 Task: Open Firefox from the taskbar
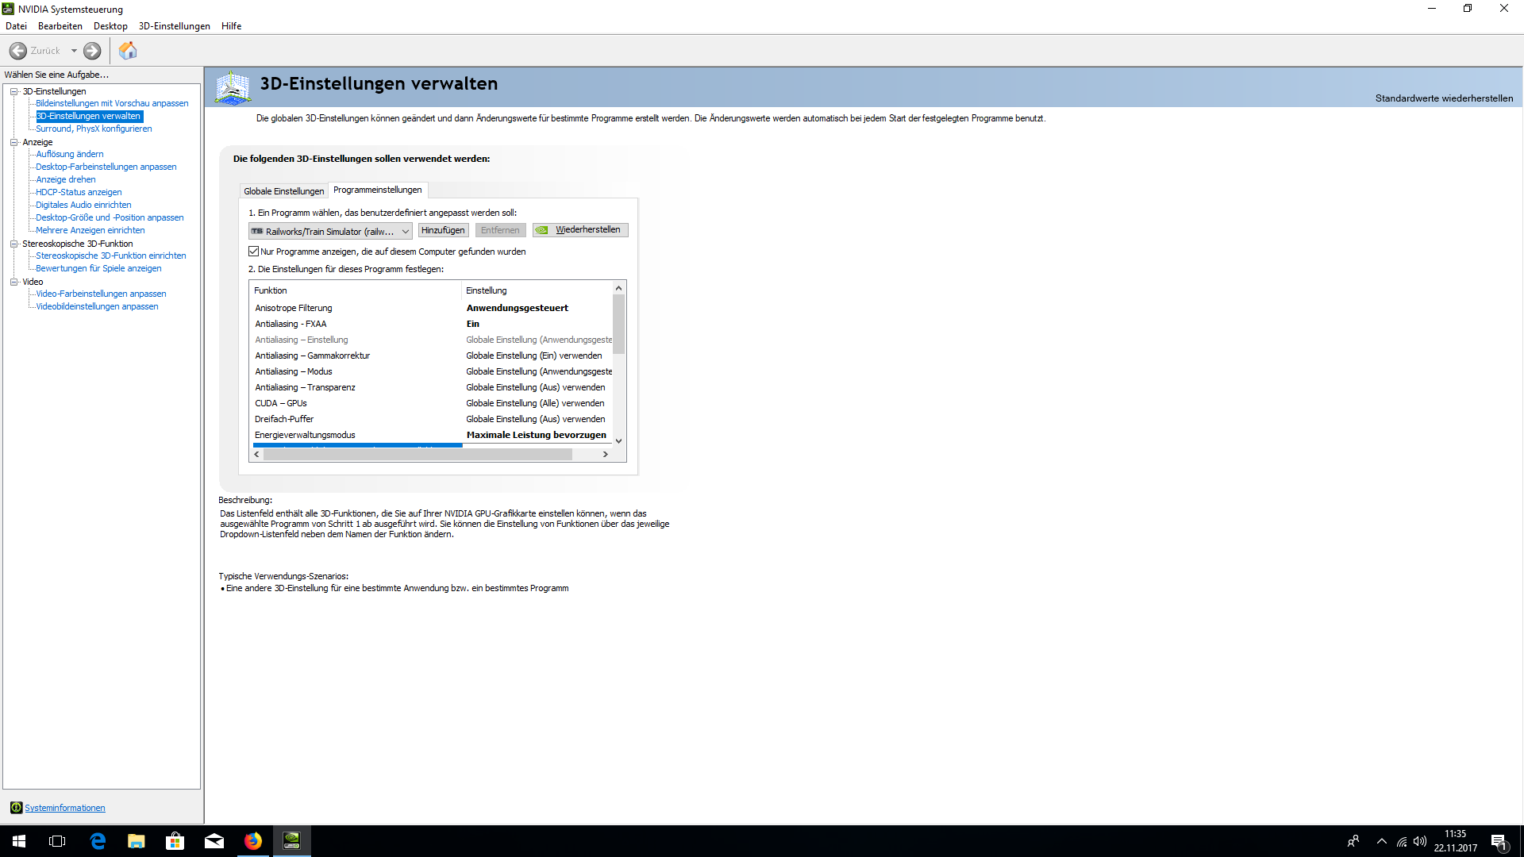point(253,841)
